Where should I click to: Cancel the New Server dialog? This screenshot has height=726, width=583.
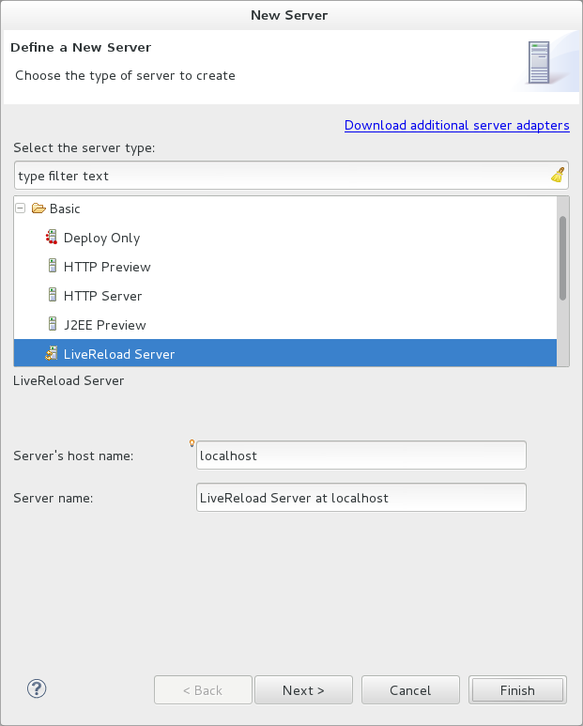point(410,690)
